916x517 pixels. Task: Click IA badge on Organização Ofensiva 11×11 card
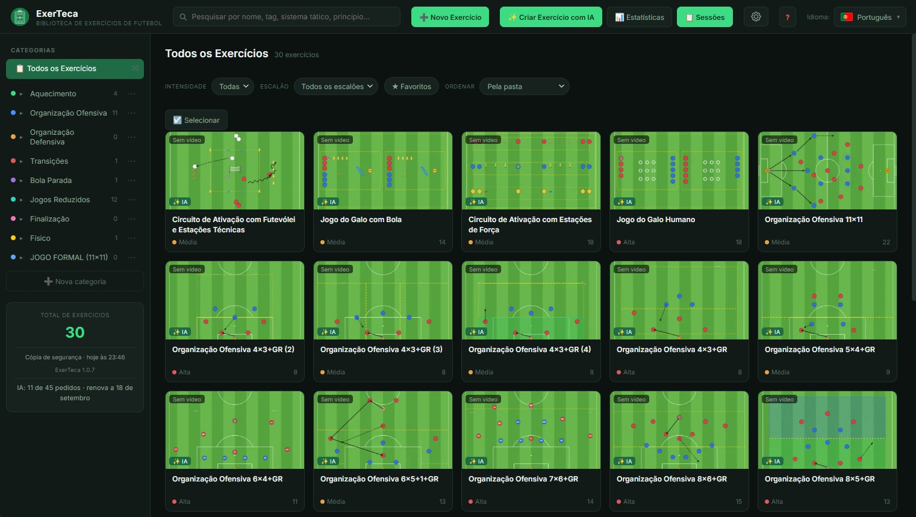(x=773, y=202)
